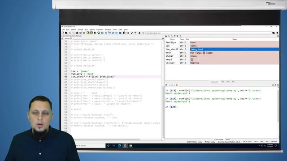Switch to the Variable explorer tab
287x161 pixels.
214,82
